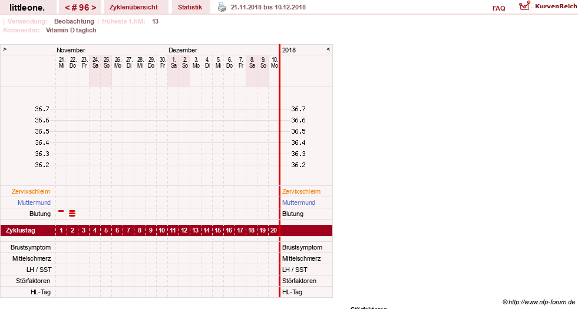This screenshot has height=309, width=578.
Task: Collapse chart with top-right < arrow
Action: point(328,49)
